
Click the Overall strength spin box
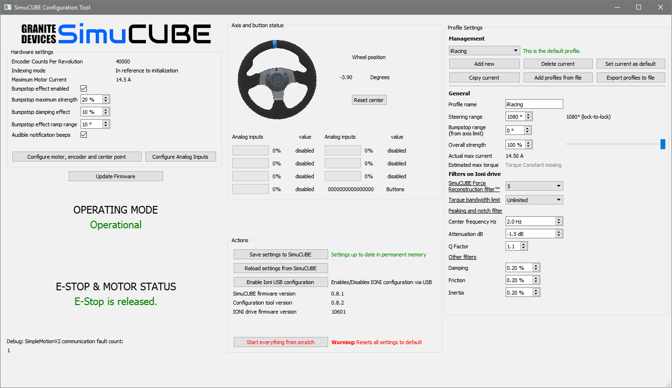tap(518, 145)
